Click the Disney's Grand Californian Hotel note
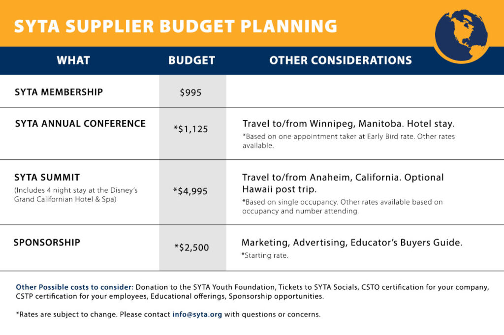 (76, 195)
